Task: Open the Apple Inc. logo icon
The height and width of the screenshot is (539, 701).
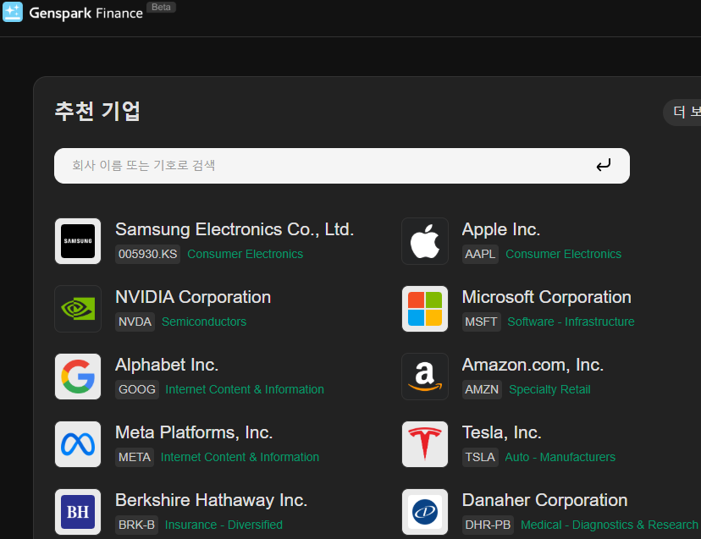Action: [x=425, y=241]
